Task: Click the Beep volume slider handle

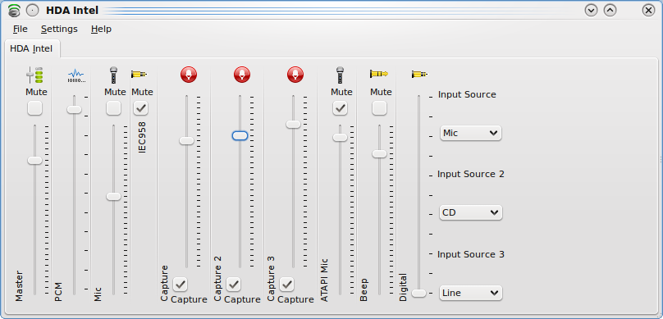Action: pos(379,154)
